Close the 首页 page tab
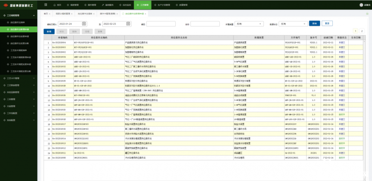372x181 pixels. coord(49,14)
